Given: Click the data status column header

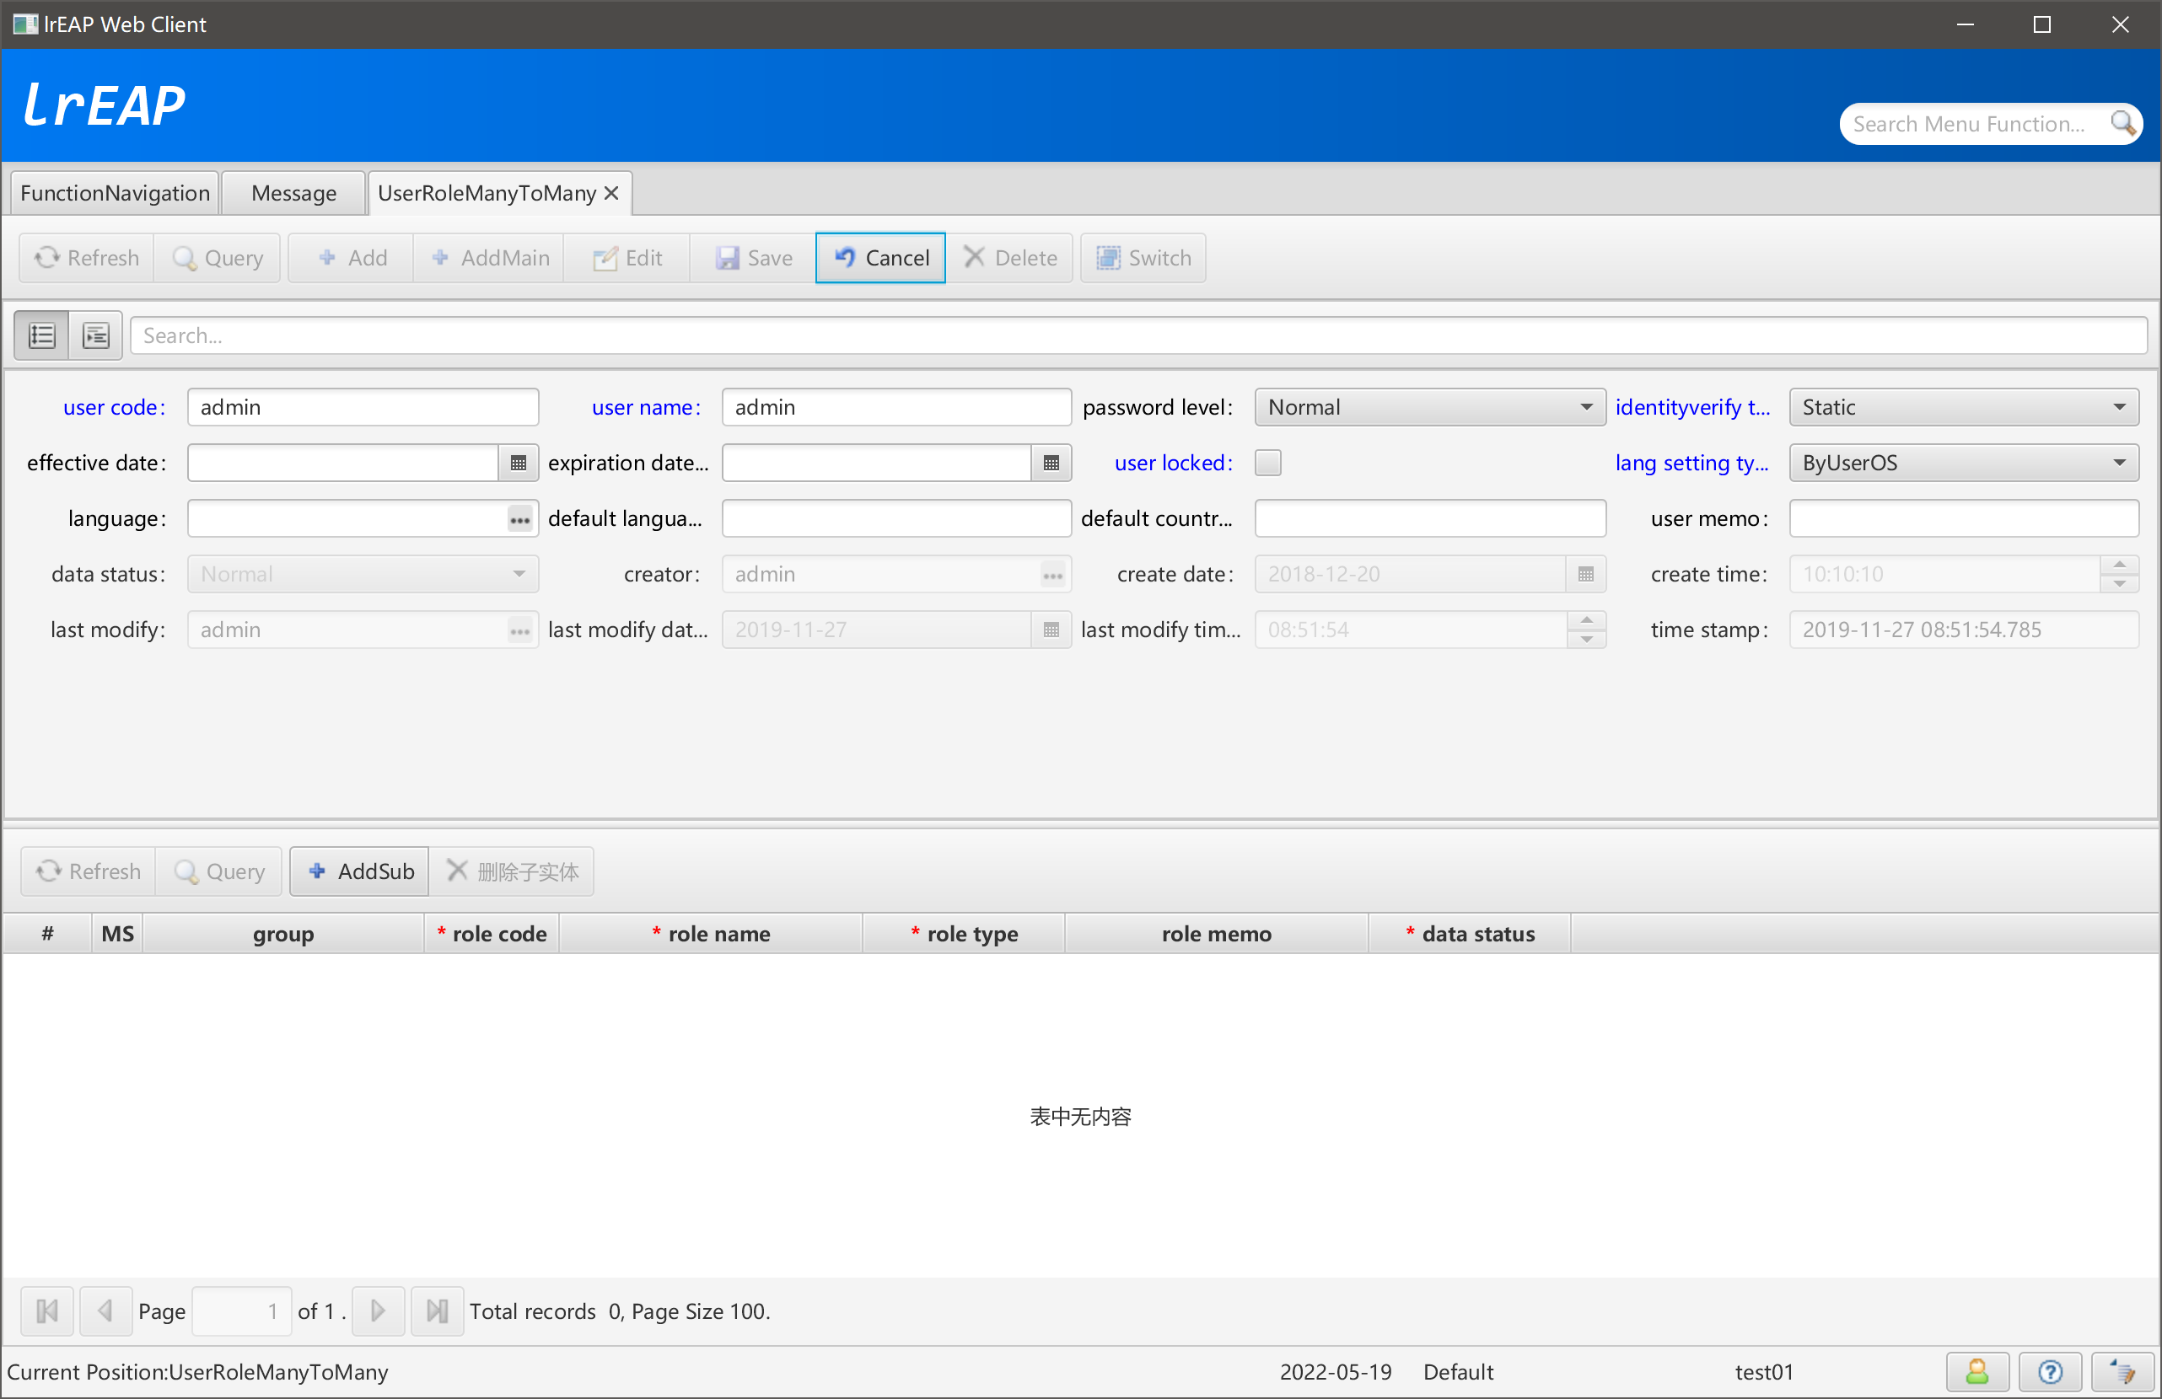Looking at the screenshot, I should pyautogui.click(x=1470, y=934).
